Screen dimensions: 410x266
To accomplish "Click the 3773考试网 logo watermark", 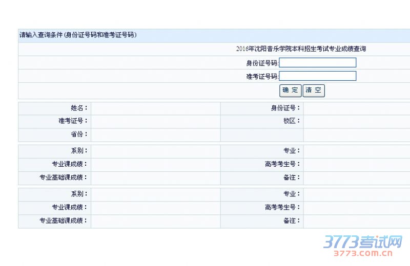I will pyautogui.click(x=362, y=241).
